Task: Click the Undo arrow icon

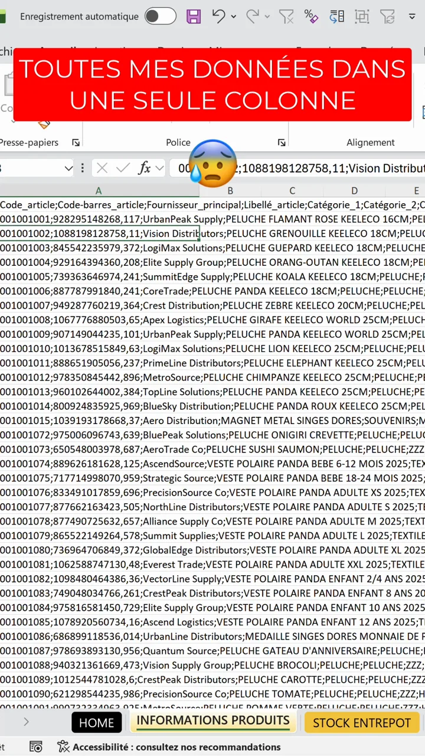Action: click(x=218, y=17)
